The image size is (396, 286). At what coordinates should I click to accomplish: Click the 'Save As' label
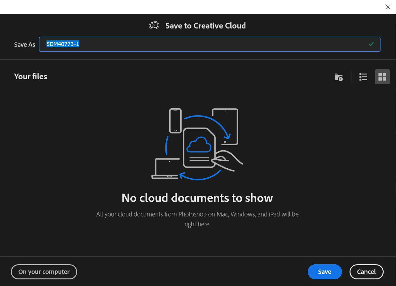click(25, 45)
